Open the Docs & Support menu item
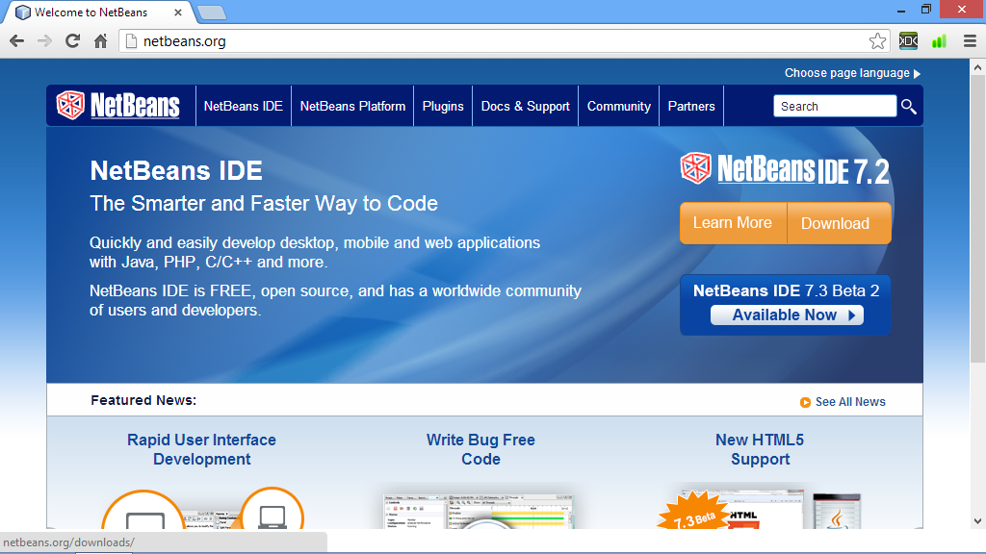This screenshot has width=986, height=554. (525, 106)
